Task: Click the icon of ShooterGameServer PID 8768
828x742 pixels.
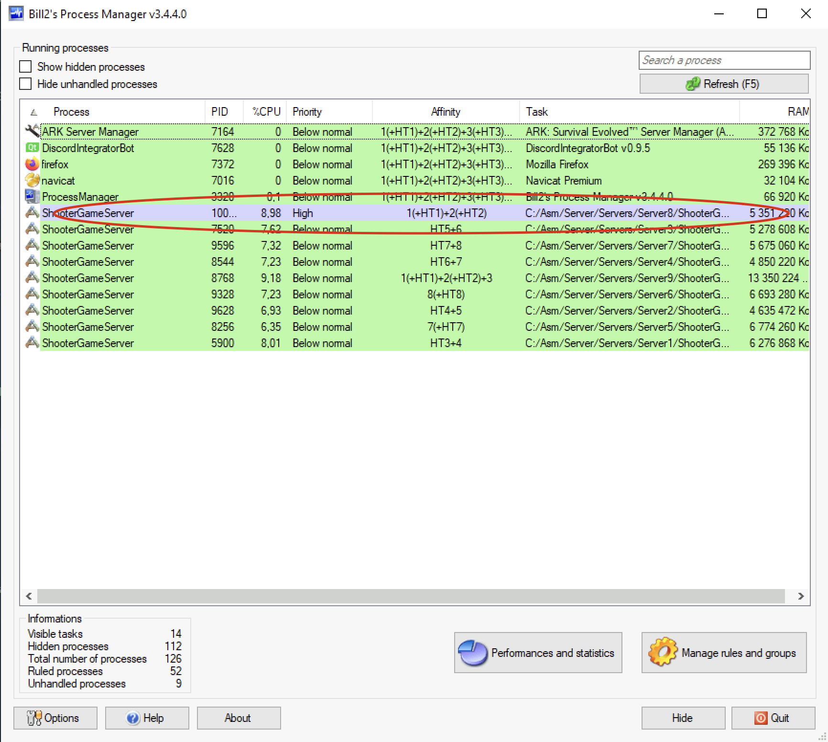Action: tap(32, 278)
